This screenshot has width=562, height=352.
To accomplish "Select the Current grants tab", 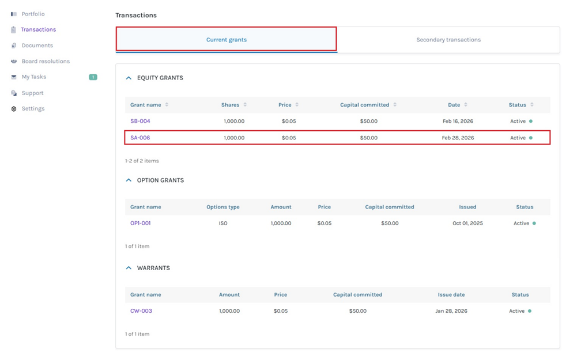I will [226, 40].
